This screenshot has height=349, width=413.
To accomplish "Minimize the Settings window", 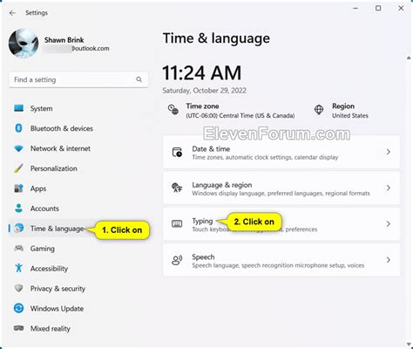I will coord(355,9).
